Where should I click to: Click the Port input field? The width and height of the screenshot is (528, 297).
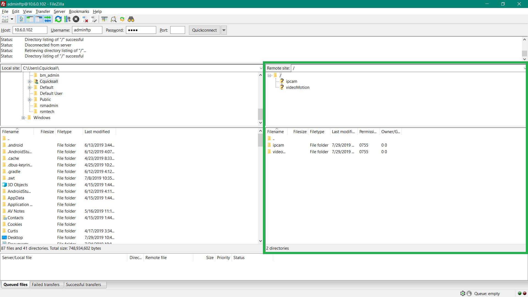coord(178,30)
